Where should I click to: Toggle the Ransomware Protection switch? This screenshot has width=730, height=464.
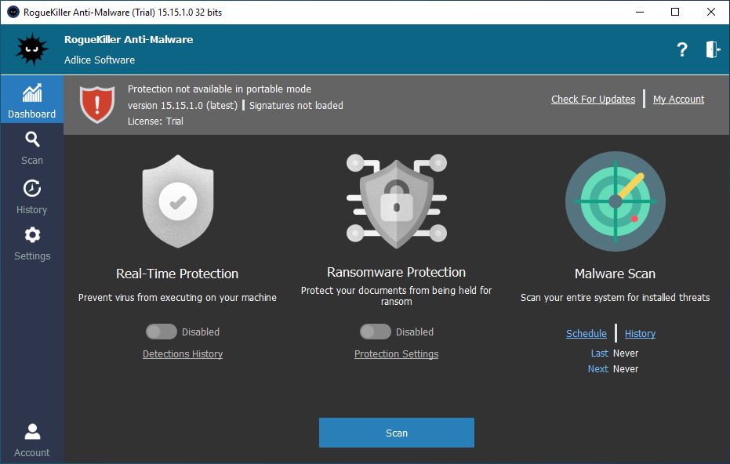(x=376, y=332)
